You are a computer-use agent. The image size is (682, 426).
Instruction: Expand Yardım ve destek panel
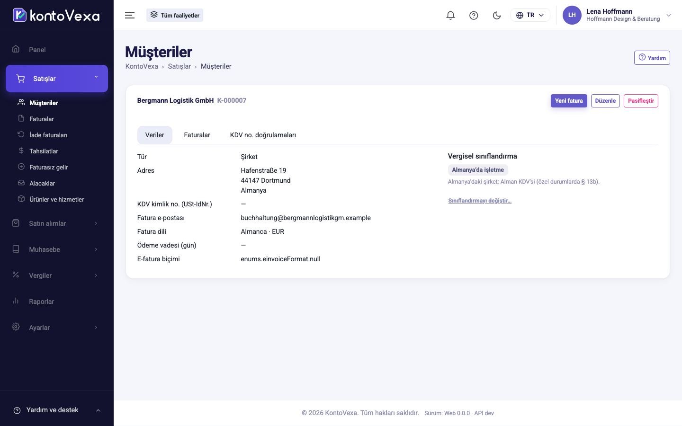click(57, 410)
